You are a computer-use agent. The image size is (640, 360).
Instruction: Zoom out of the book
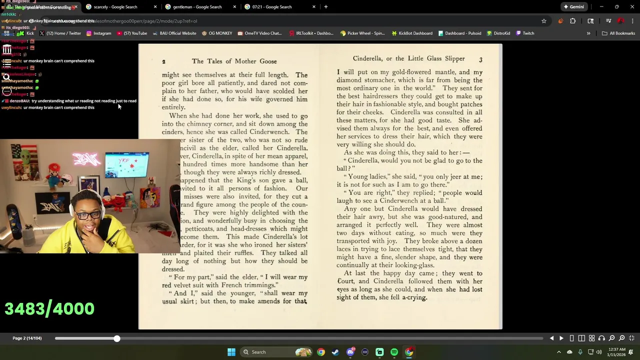point(611,338)
